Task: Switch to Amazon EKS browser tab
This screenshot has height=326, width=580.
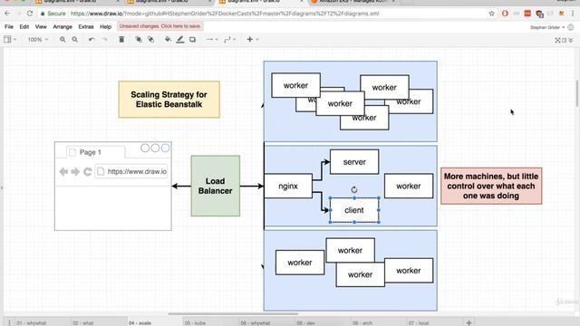Action: click(352, 2)
